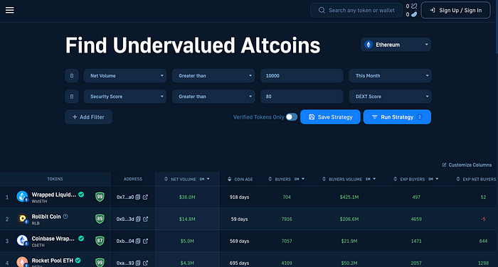Click the TOKENS column header
The width and height of the screenshot is (498, 267).
pos(55,179)
